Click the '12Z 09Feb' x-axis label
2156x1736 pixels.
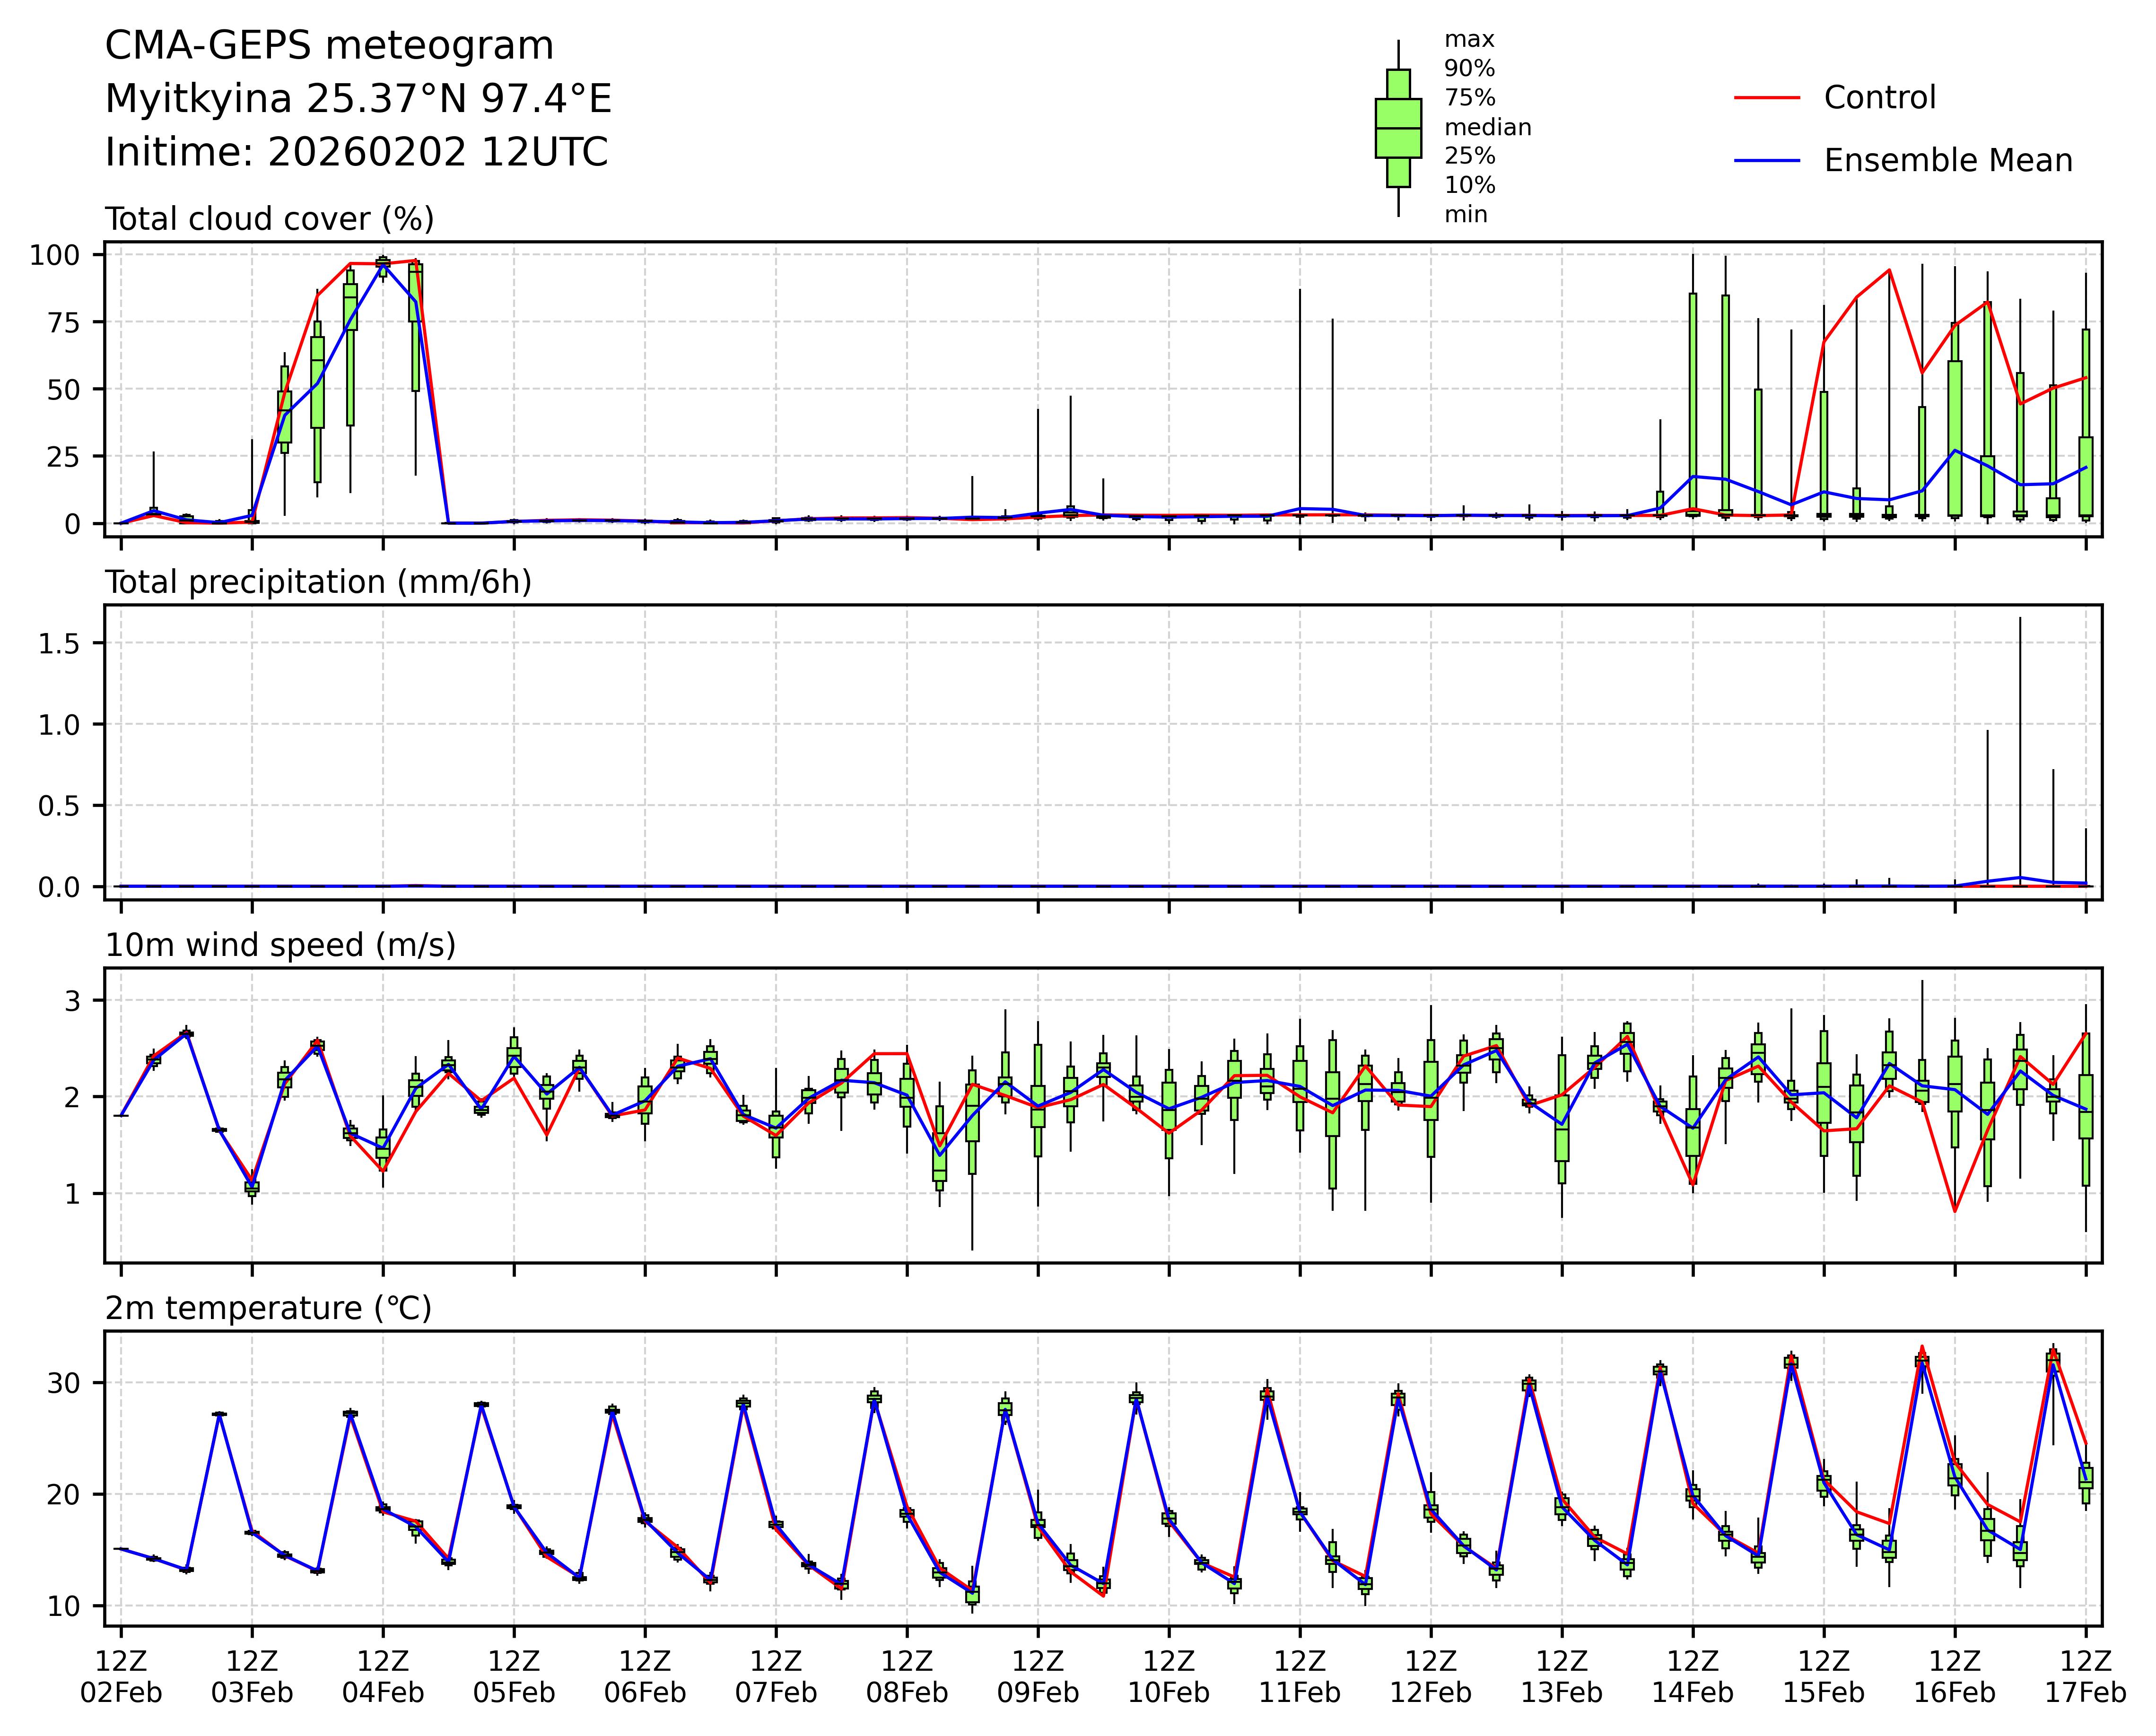click(x=1038, y=1677)
